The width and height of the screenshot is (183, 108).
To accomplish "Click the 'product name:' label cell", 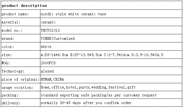I will coord(21,14).
